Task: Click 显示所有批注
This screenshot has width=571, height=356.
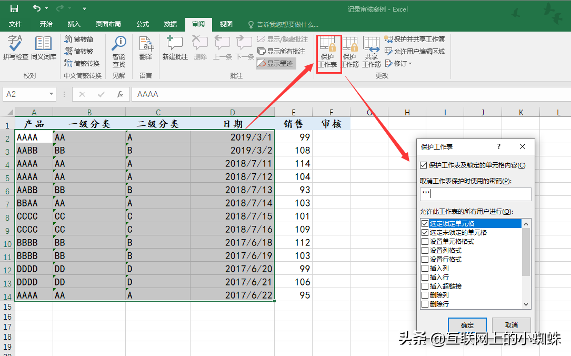Action: point(281,52)
